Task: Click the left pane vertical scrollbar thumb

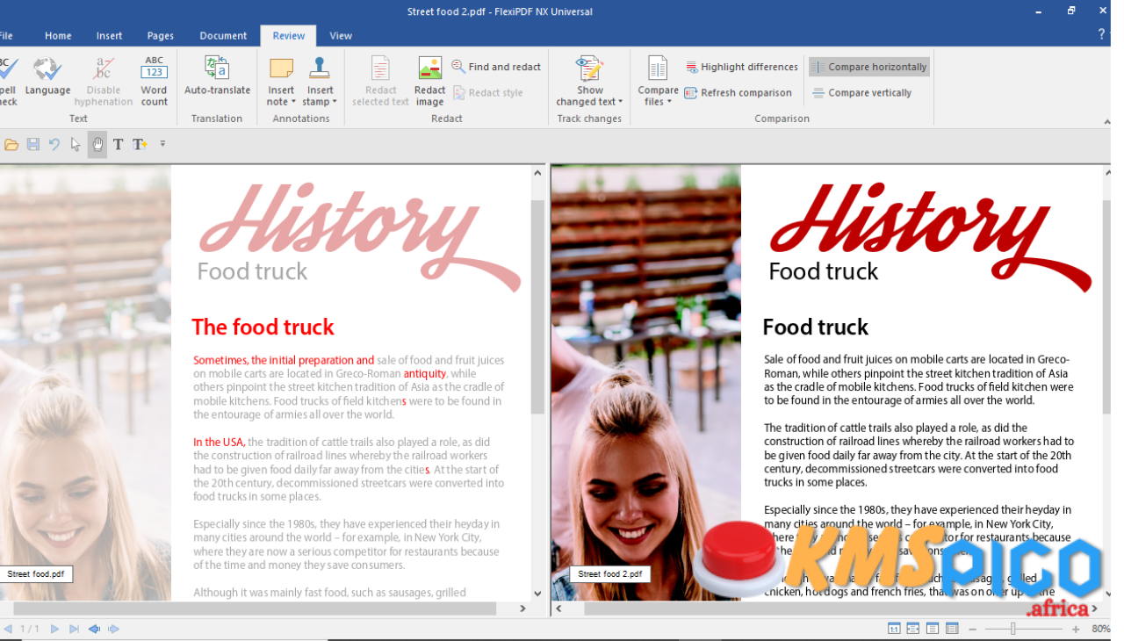Action: click(x=538, y=307)
